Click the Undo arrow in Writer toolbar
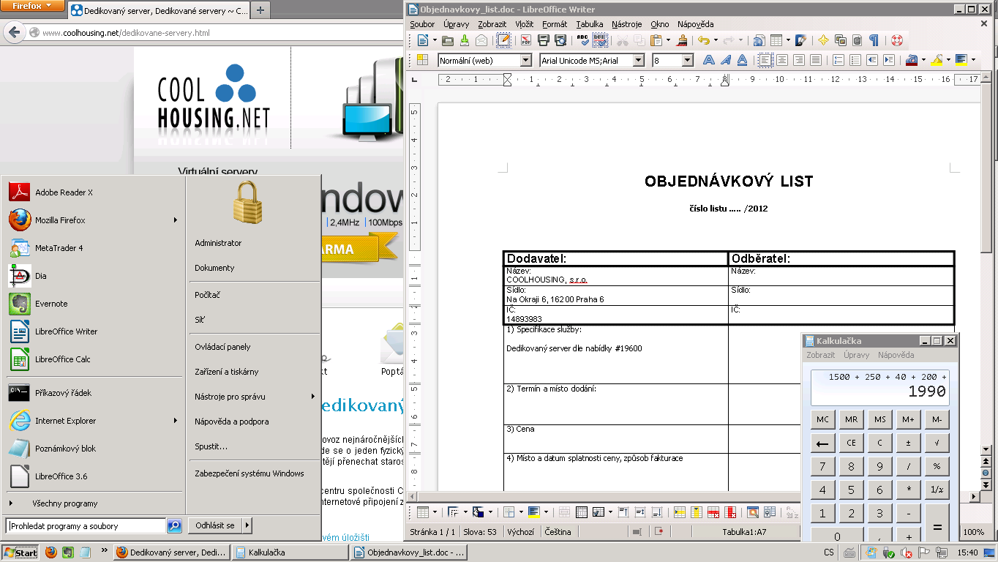 tap(703, 40)
